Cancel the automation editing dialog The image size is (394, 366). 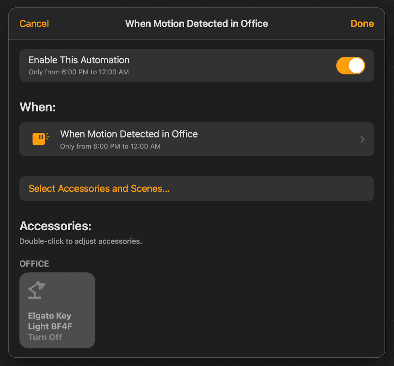tap(34, 23)
